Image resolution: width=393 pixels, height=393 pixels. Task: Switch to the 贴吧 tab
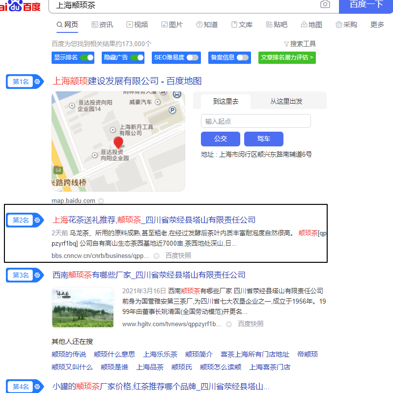click(x=277, y=25)
